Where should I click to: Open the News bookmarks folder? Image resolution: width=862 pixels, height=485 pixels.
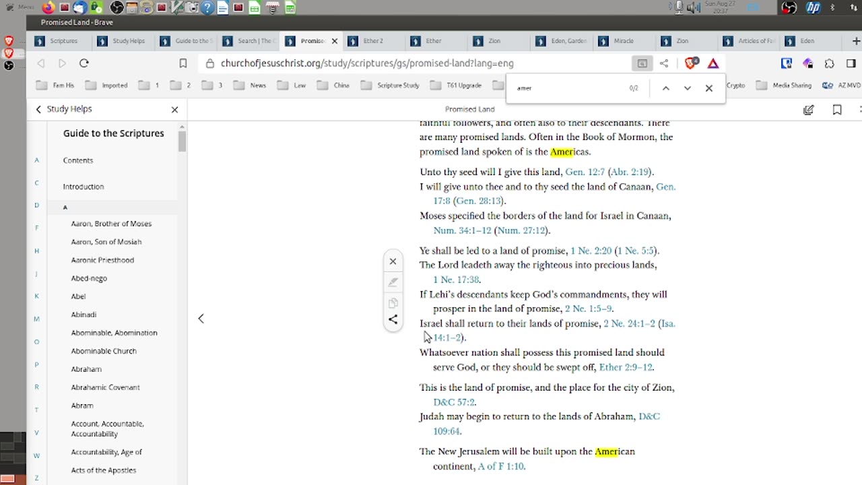[x=250, y=86]
